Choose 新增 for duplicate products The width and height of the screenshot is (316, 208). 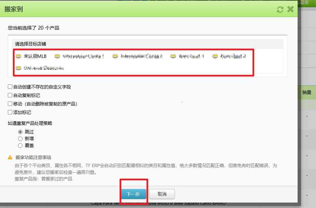(x=20, y=139)
